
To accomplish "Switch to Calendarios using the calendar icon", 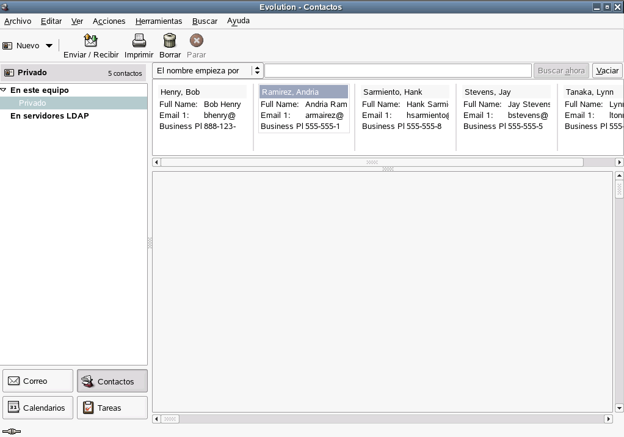I will pyautogui.click(x=13, y=408).
